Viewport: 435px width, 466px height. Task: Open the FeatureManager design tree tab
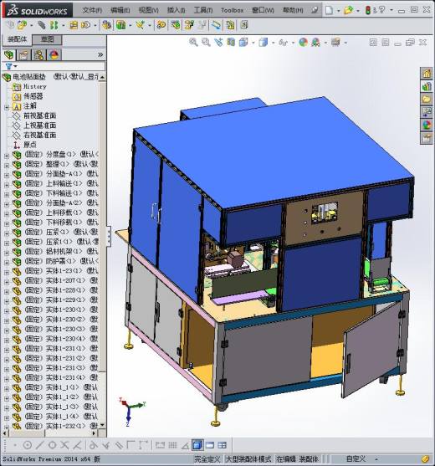tap(9, 54)
